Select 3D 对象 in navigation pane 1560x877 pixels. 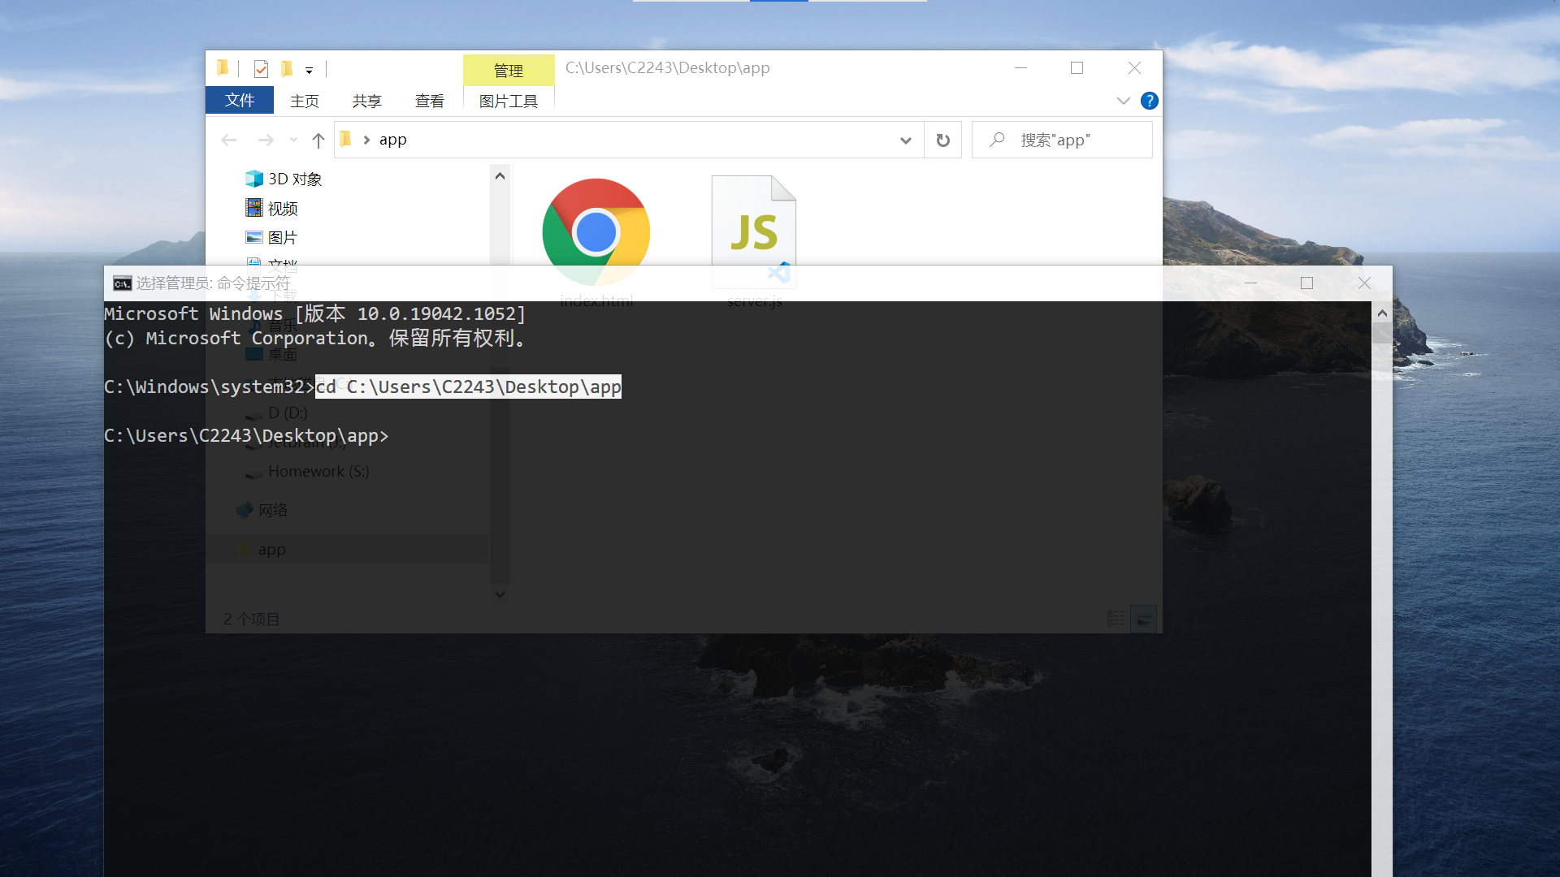(x=284, y=179)
